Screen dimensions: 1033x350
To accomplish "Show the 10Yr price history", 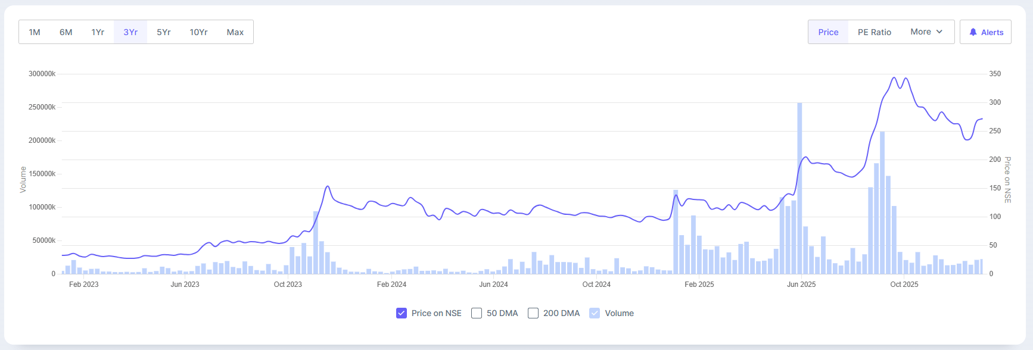I will tap(198, 32).
